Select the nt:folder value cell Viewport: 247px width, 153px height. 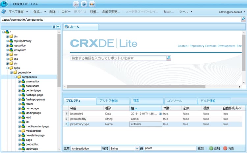[x=146, y=124]
